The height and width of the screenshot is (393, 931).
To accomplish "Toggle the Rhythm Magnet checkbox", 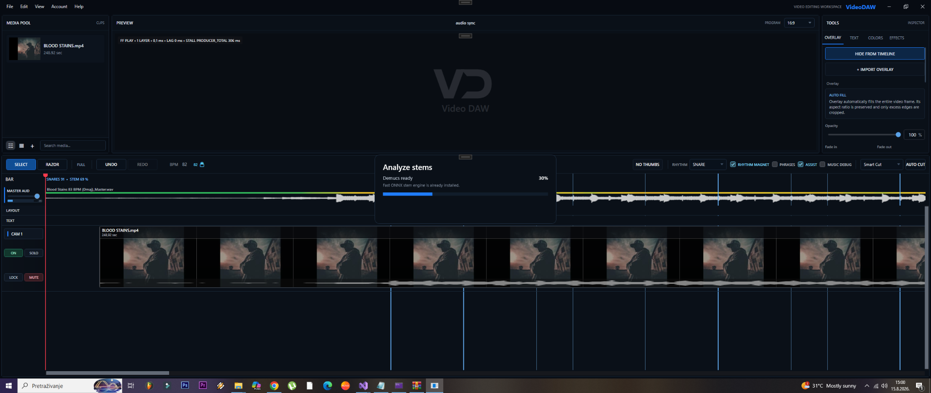I will [x=733, y=164].
